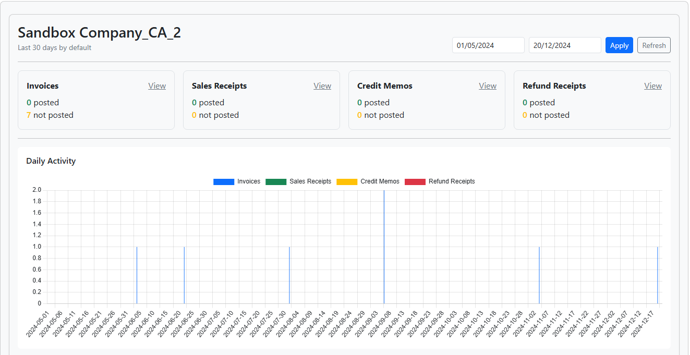
Task: Toggle Credit Memos via yellow legend swatch
Action: [347, 181]
